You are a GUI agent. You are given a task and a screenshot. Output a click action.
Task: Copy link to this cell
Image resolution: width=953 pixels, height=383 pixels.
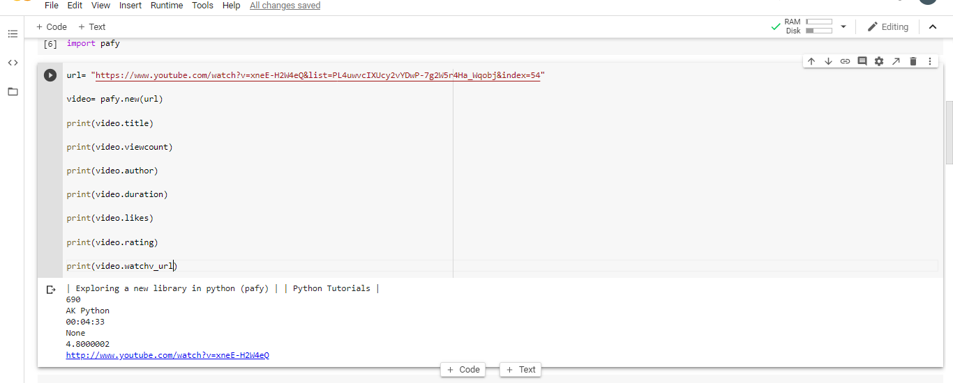(x=845, y=61)
